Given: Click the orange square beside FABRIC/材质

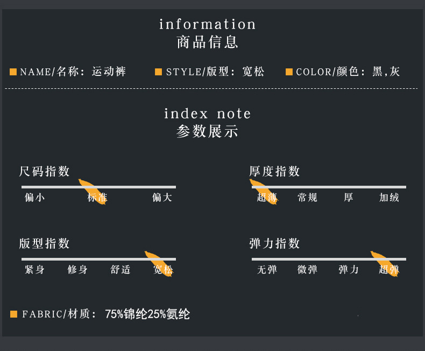Looking at the screenshot, I should [x=13, y=314].
